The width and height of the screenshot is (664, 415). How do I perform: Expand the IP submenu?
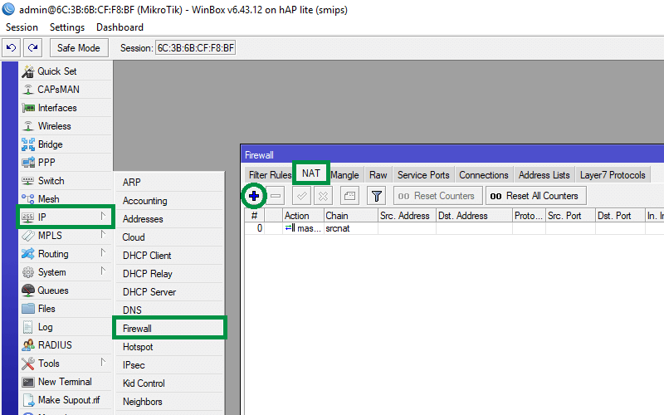click(x=66, y=217)
